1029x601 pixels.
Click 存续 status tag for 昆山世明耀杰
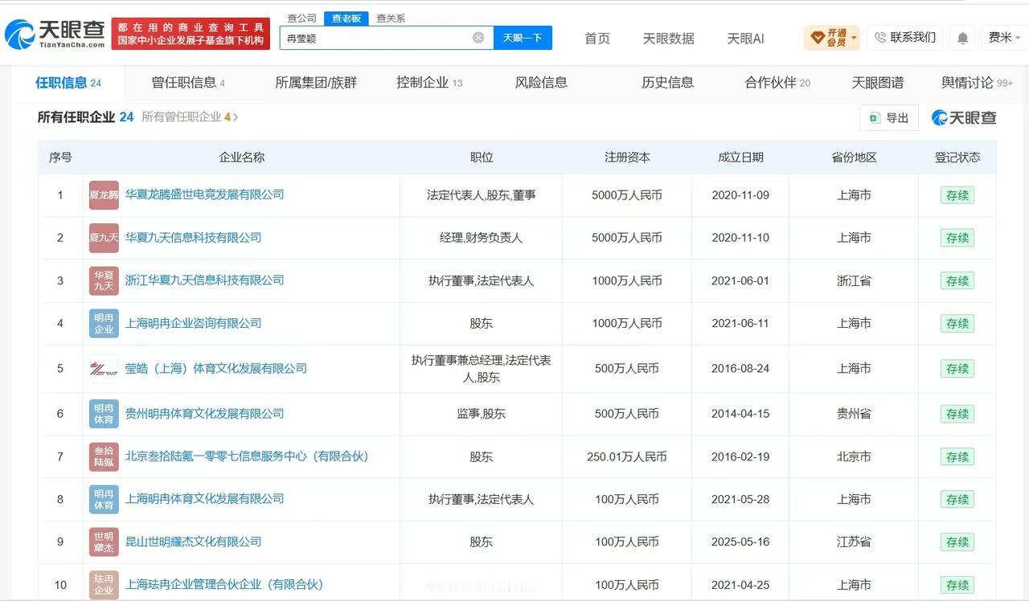pyautogui.click(x=957, y=542)
